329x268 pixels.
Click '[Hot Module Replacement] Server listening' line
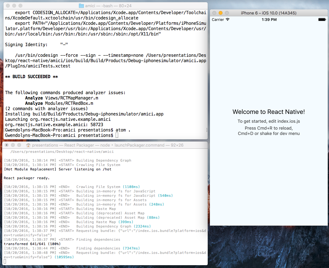[58, 169]
